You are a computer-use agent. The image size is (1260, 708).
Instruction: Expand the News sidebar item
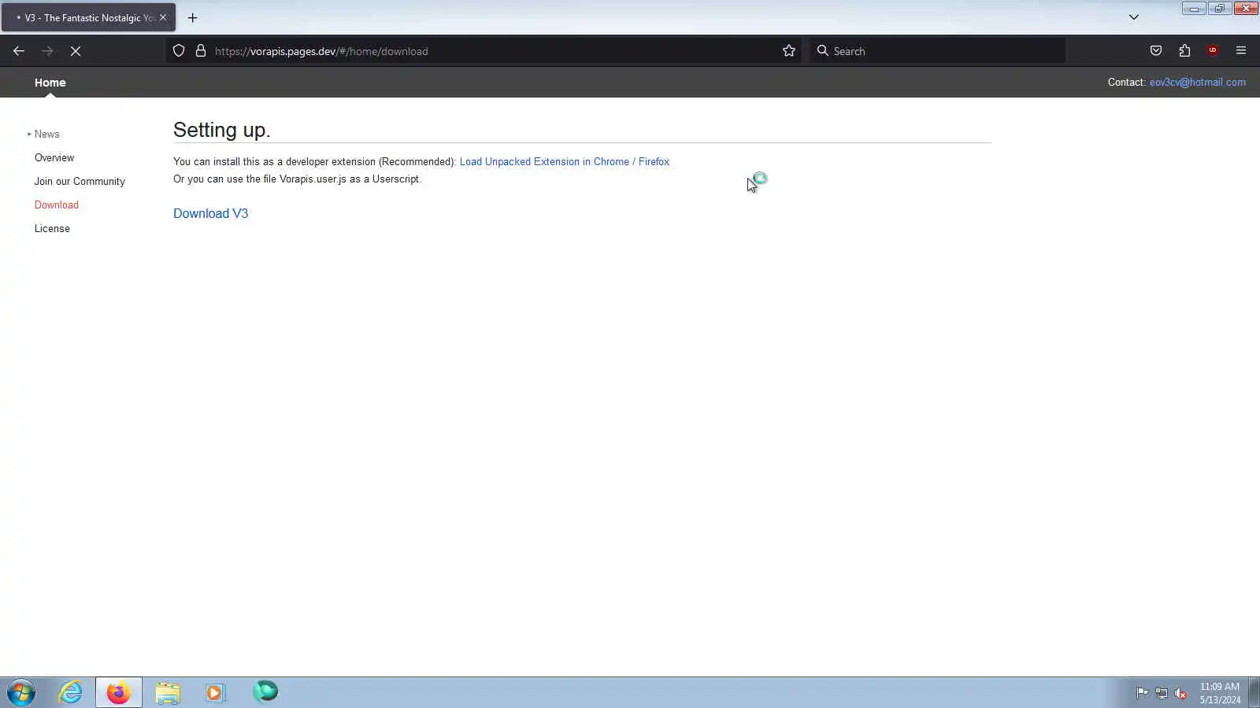(46, 135)
